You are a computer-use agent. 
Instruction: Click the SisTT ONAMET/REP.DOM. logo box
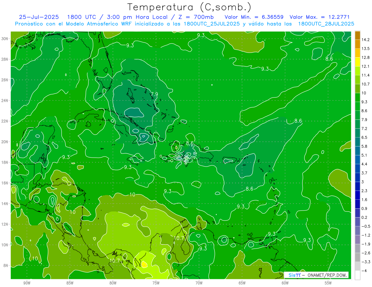pos(316,275)
